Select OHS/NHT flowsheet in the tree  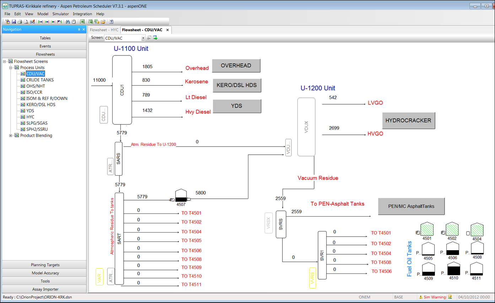click(36, 86)
